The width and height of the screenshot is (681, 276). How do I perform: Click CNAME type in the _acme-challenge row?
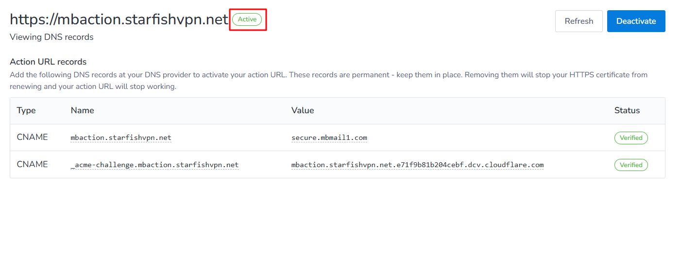click(x=33, y=164)
